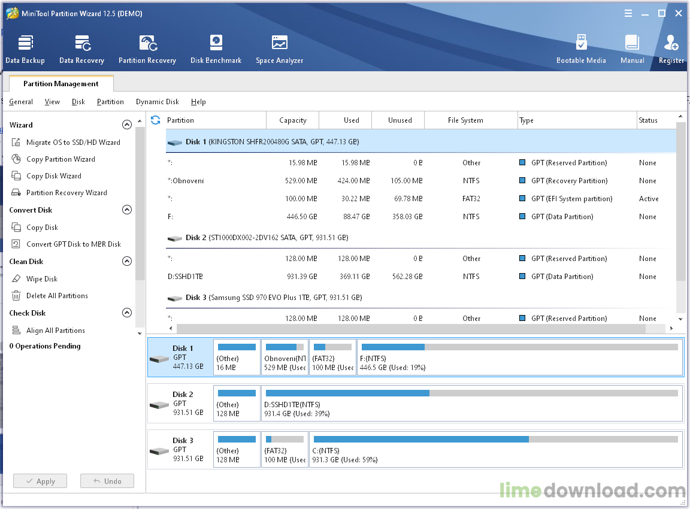Open the Partition Recovery tool
The height and width of the screenshot is (509, 690).
pos(147,49)
